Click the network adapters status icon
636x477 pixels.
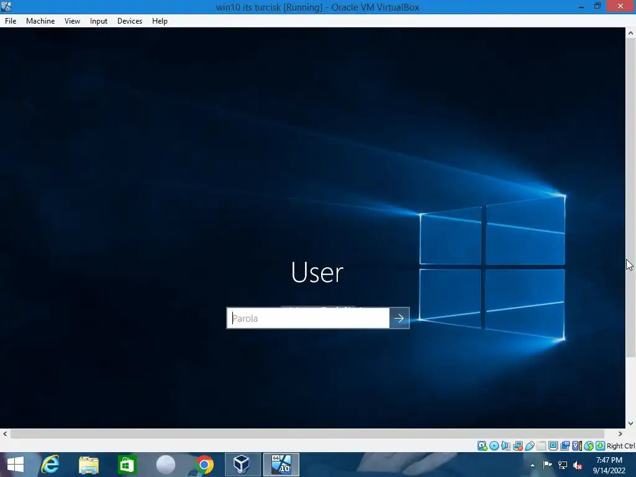517,446
